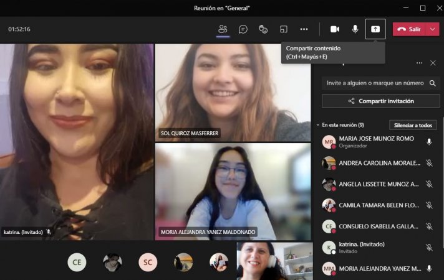Image resolution: width=444 pixels, height=280 pixels.
Task: Click the breakout rooms toolbar icon
Action: tap(283, 29)
